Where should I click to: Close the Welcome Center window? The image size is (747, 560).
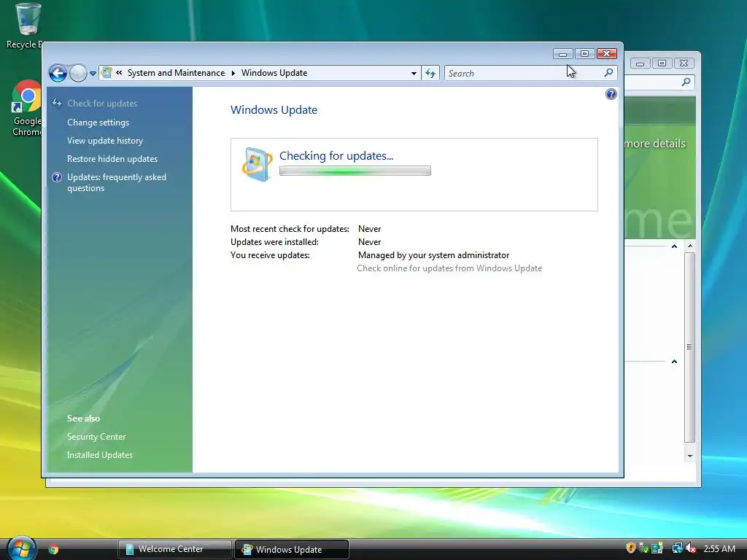point(684,63)
